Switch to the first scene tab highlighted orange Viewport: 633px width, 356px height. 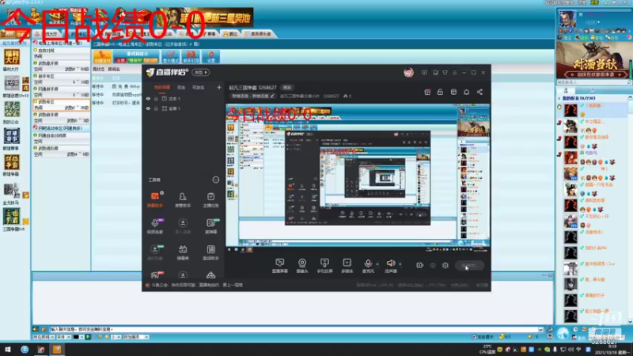click(x=162, y=87)
